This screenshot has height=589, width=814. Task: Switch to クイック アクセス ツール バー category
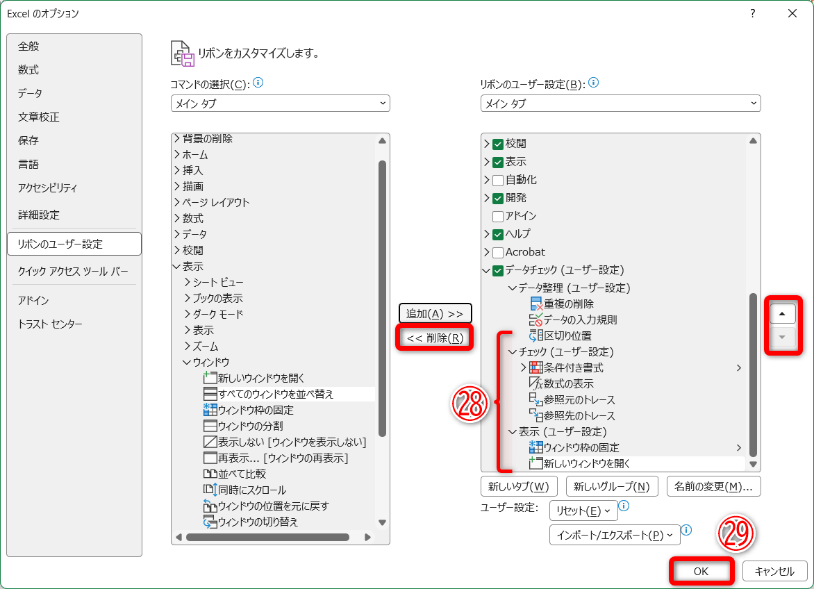(x=74, y=272)
